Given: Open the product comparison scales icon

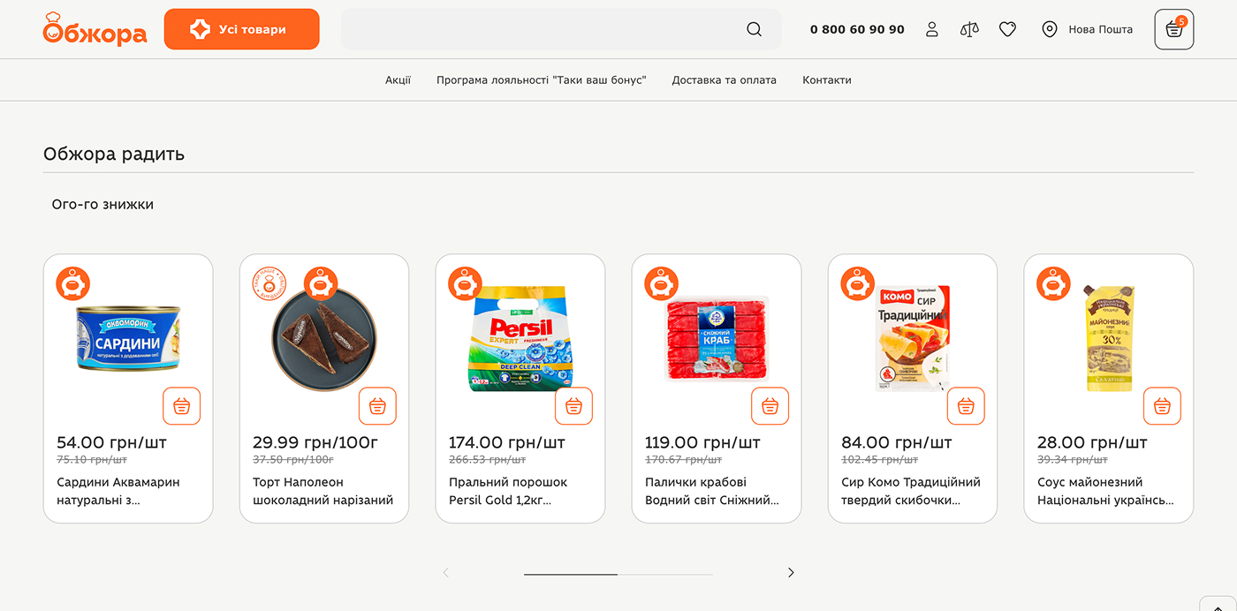Looking at the screenshot, I should pyautogui.click(x=969, y=29).
